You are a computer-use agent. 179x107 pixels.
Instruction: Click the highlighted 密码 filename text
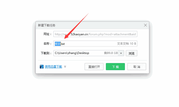click(58, 44)
